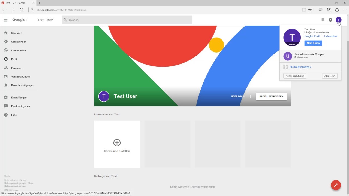This screenshot has height=196, width=349.
Task: Click the Personen people icon
Action: coord(6,68)
